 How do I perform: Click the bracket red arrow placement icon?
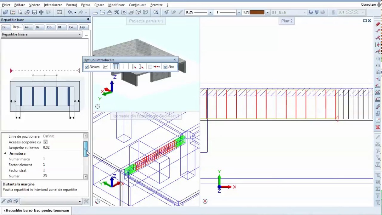point(141,67)
